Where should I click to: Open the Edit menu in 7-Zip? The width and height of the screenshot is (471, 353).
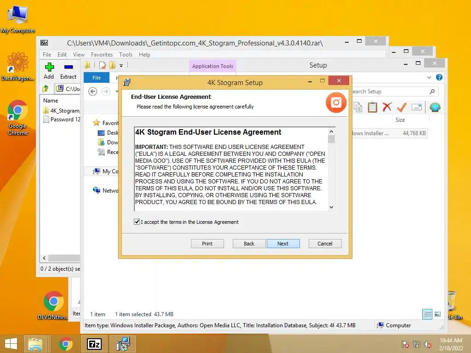pyautogui.click(x=62, y=55)
